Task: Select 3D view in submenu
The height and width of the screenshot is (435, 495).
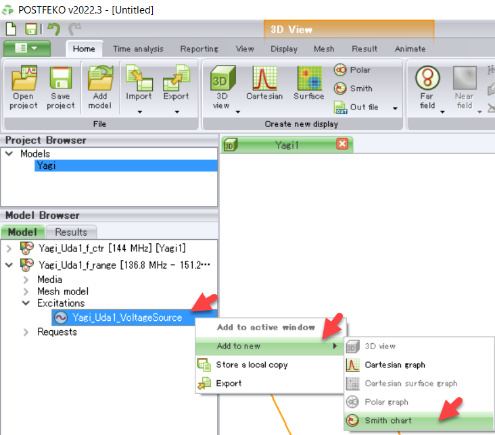Action: coord(419,347)
